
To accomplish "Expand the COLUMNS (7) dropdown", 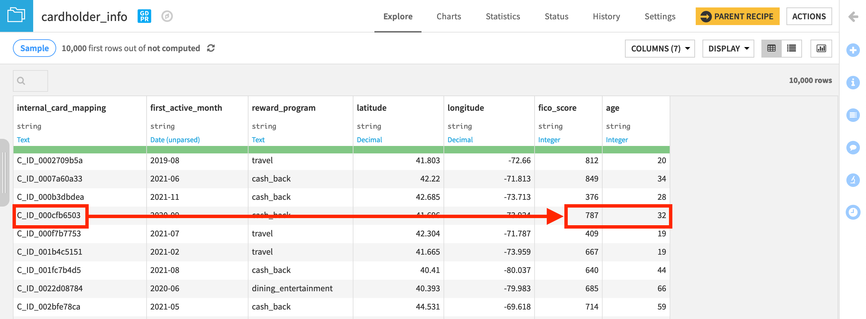I will (659, 48).
